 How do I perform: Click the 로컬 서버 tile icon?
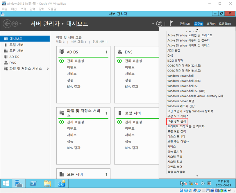120,113
